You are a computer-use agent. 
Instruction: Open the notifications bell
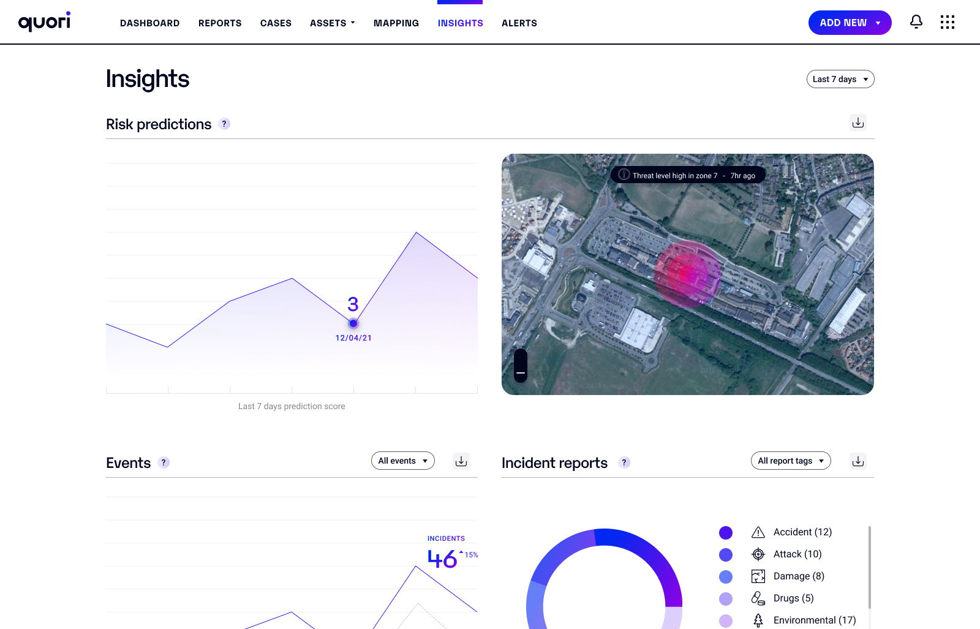point(916,22)
